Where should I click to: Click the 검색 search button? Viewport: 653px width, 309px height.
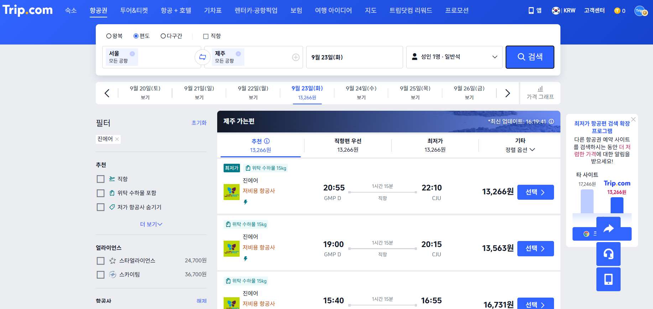530,57
